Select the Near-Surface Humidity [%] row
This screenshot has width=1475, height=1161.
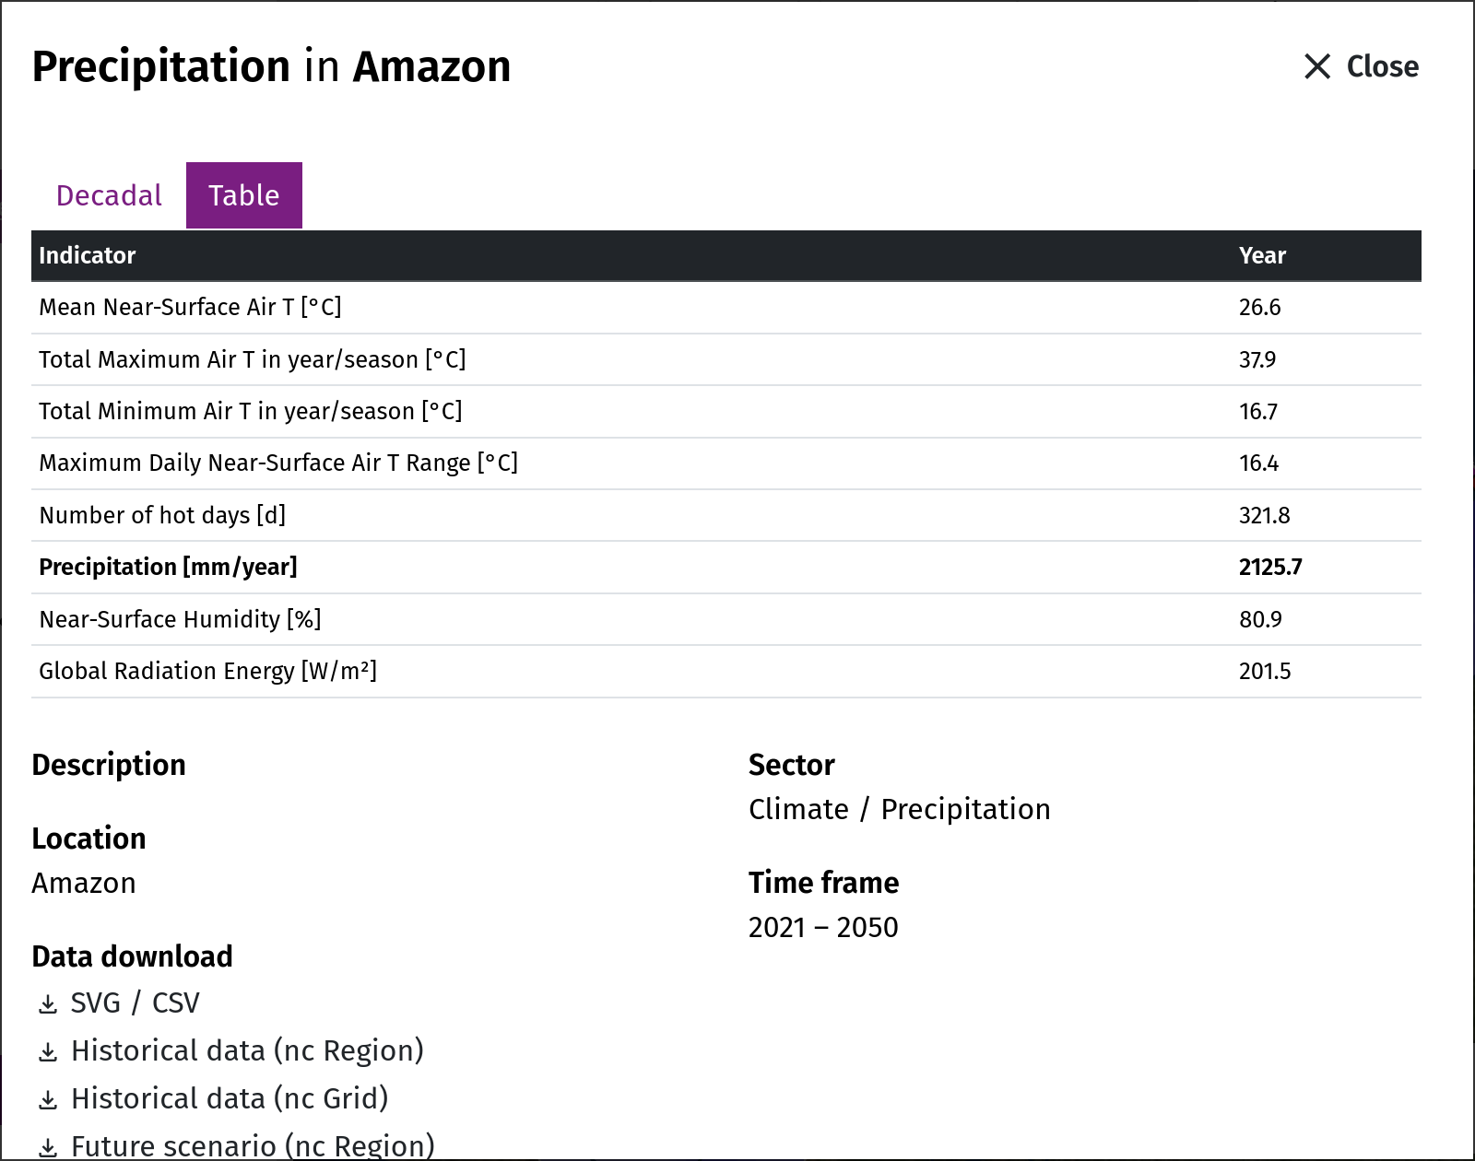click(x=726, y=619)
